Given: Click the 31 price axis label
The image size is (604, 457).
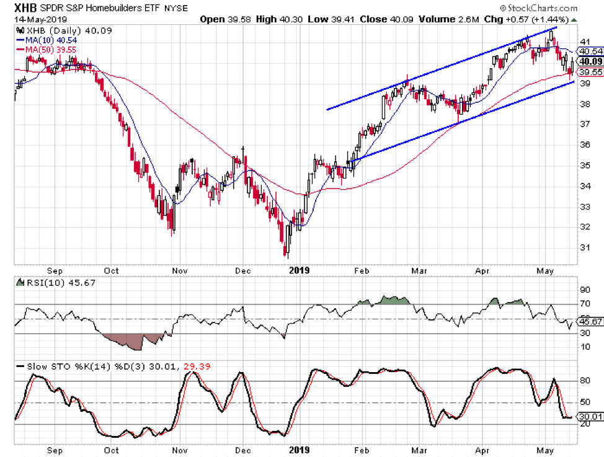Looking at the screenshot, I should coord(585,247).
